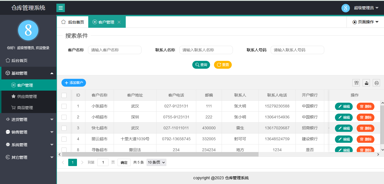The height and width of the screenshot is (184, 384).
Task: Check the select-all checkbox in table header
Action: tap(64, 95)
